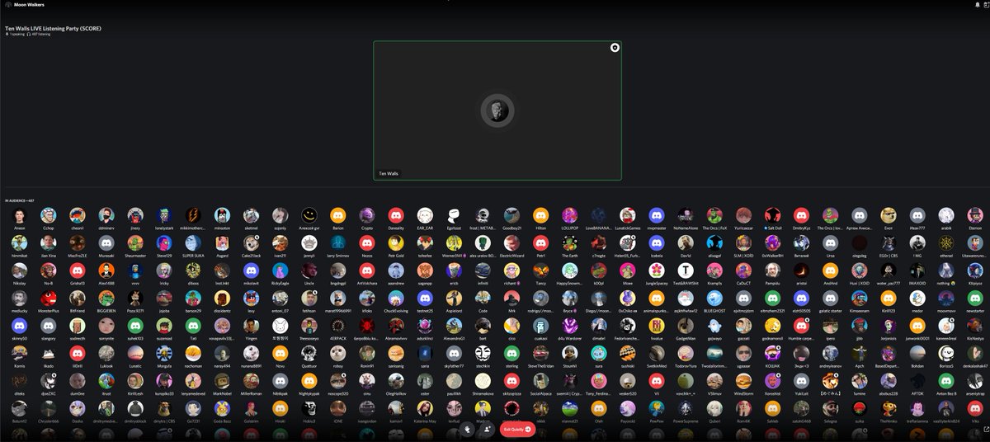Screen dimensions: 990x442
Task: Click BLUEGHOST's avatar
Action: tap(714, 299)
